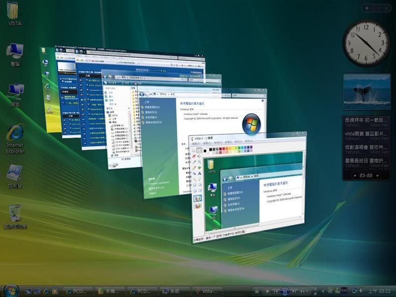Open Windows Update link in System window's left pane
This screenshot has width=396, height=297.
(158, 183)
